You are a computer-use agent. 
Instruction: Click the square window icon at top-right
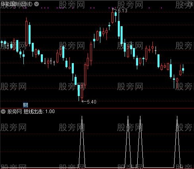190,4
